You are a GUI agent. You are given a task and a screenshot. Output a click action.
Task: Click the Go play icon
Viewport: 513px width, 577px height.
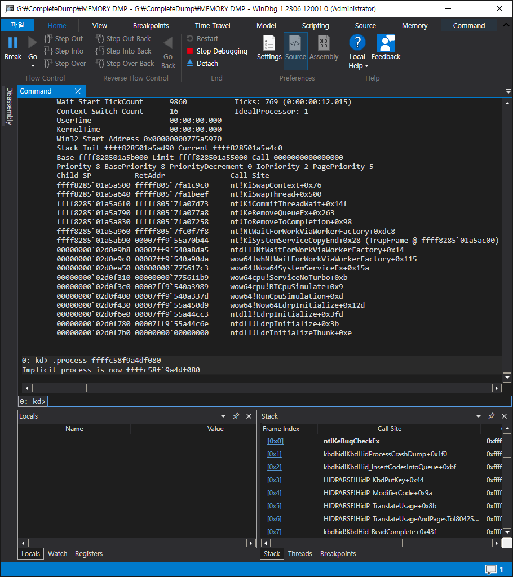tap(32, 43)
